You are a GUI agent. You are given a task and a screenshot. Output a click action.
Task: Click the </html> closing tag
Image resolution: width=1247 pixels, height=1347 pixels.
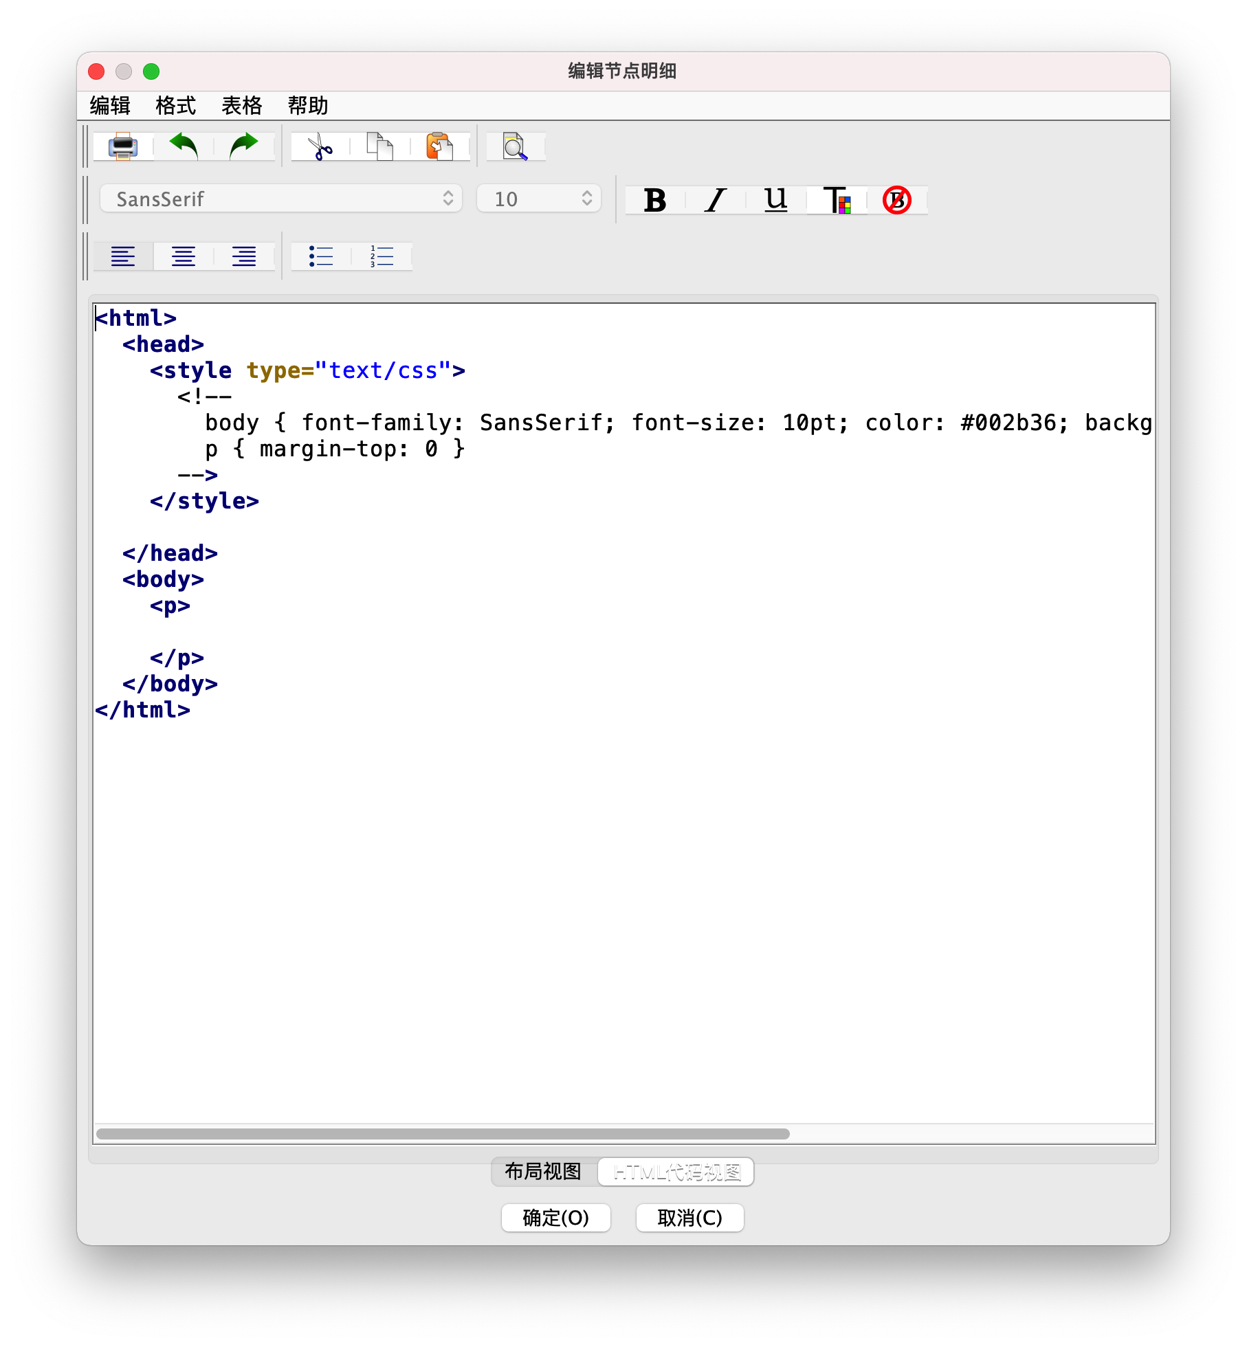pyautogui.click(x=143, y=710)
